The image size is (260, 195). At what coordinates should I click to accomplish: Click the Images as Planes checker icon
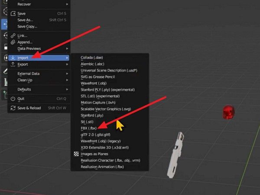(76, 154)
